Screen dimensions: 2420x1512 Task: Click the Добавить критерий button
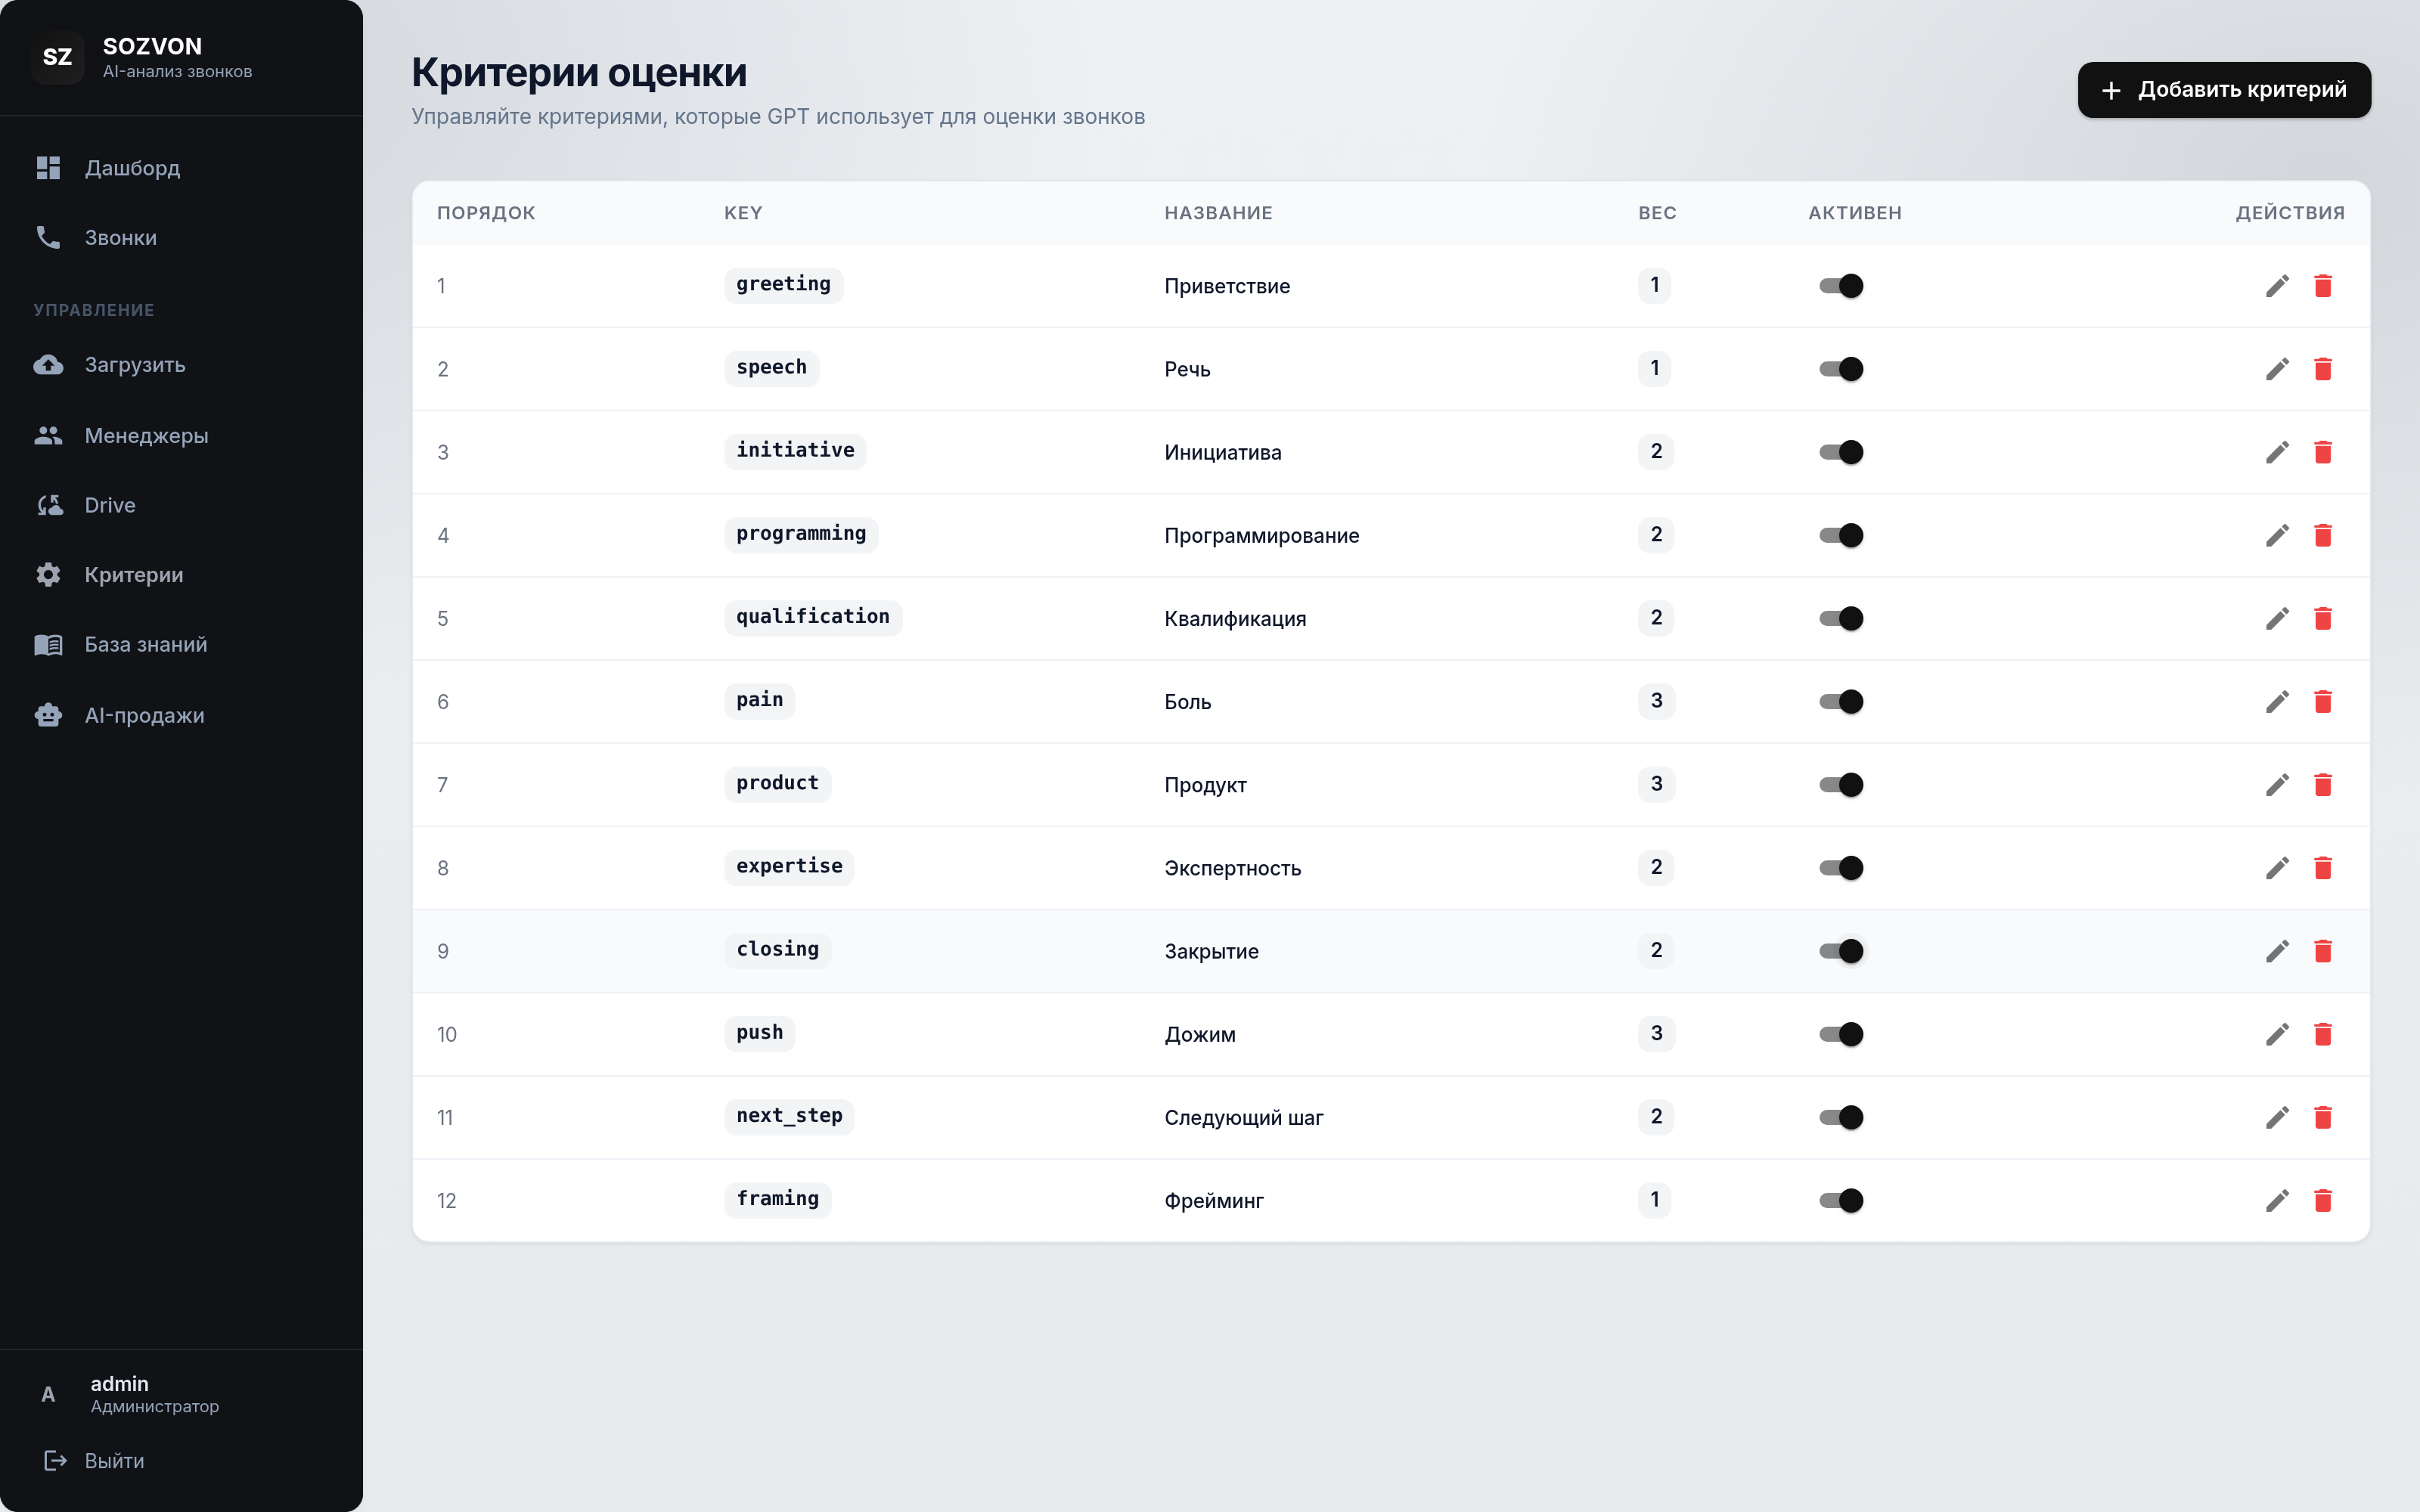pyautogui.click(x=2224, y=90)
